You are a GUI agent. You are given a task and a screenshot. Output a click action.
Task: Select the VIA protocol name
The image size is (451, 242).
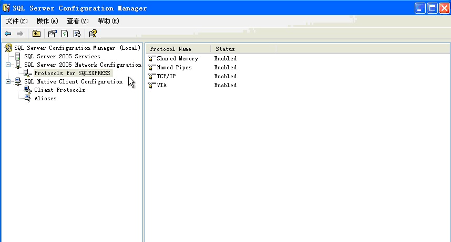pyautogui.click(x=162, y=86)
